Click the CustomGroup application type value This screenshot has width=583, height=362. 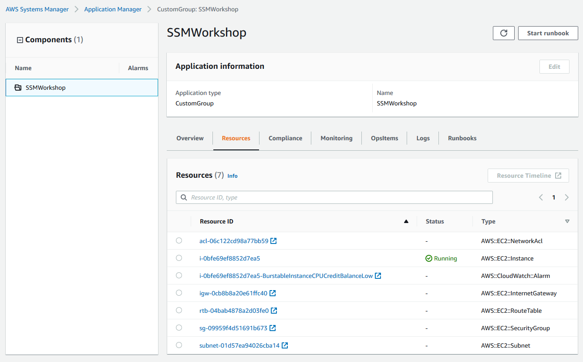(195, 104)
